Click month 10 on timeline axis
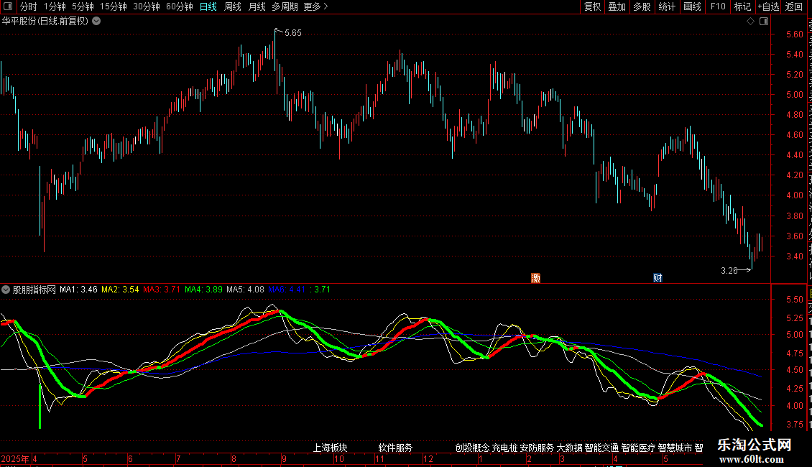This screenshot has width=812, height=467. (x=338, y=458)
